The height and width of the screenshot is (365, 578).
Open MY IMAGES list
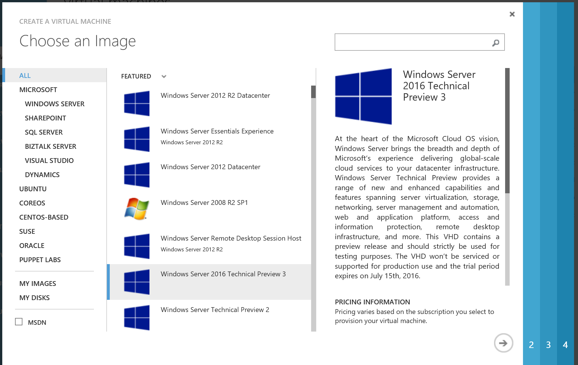tap(38, 284)
